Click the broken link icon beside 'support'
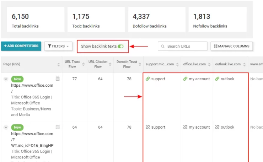 pos(148,127)
